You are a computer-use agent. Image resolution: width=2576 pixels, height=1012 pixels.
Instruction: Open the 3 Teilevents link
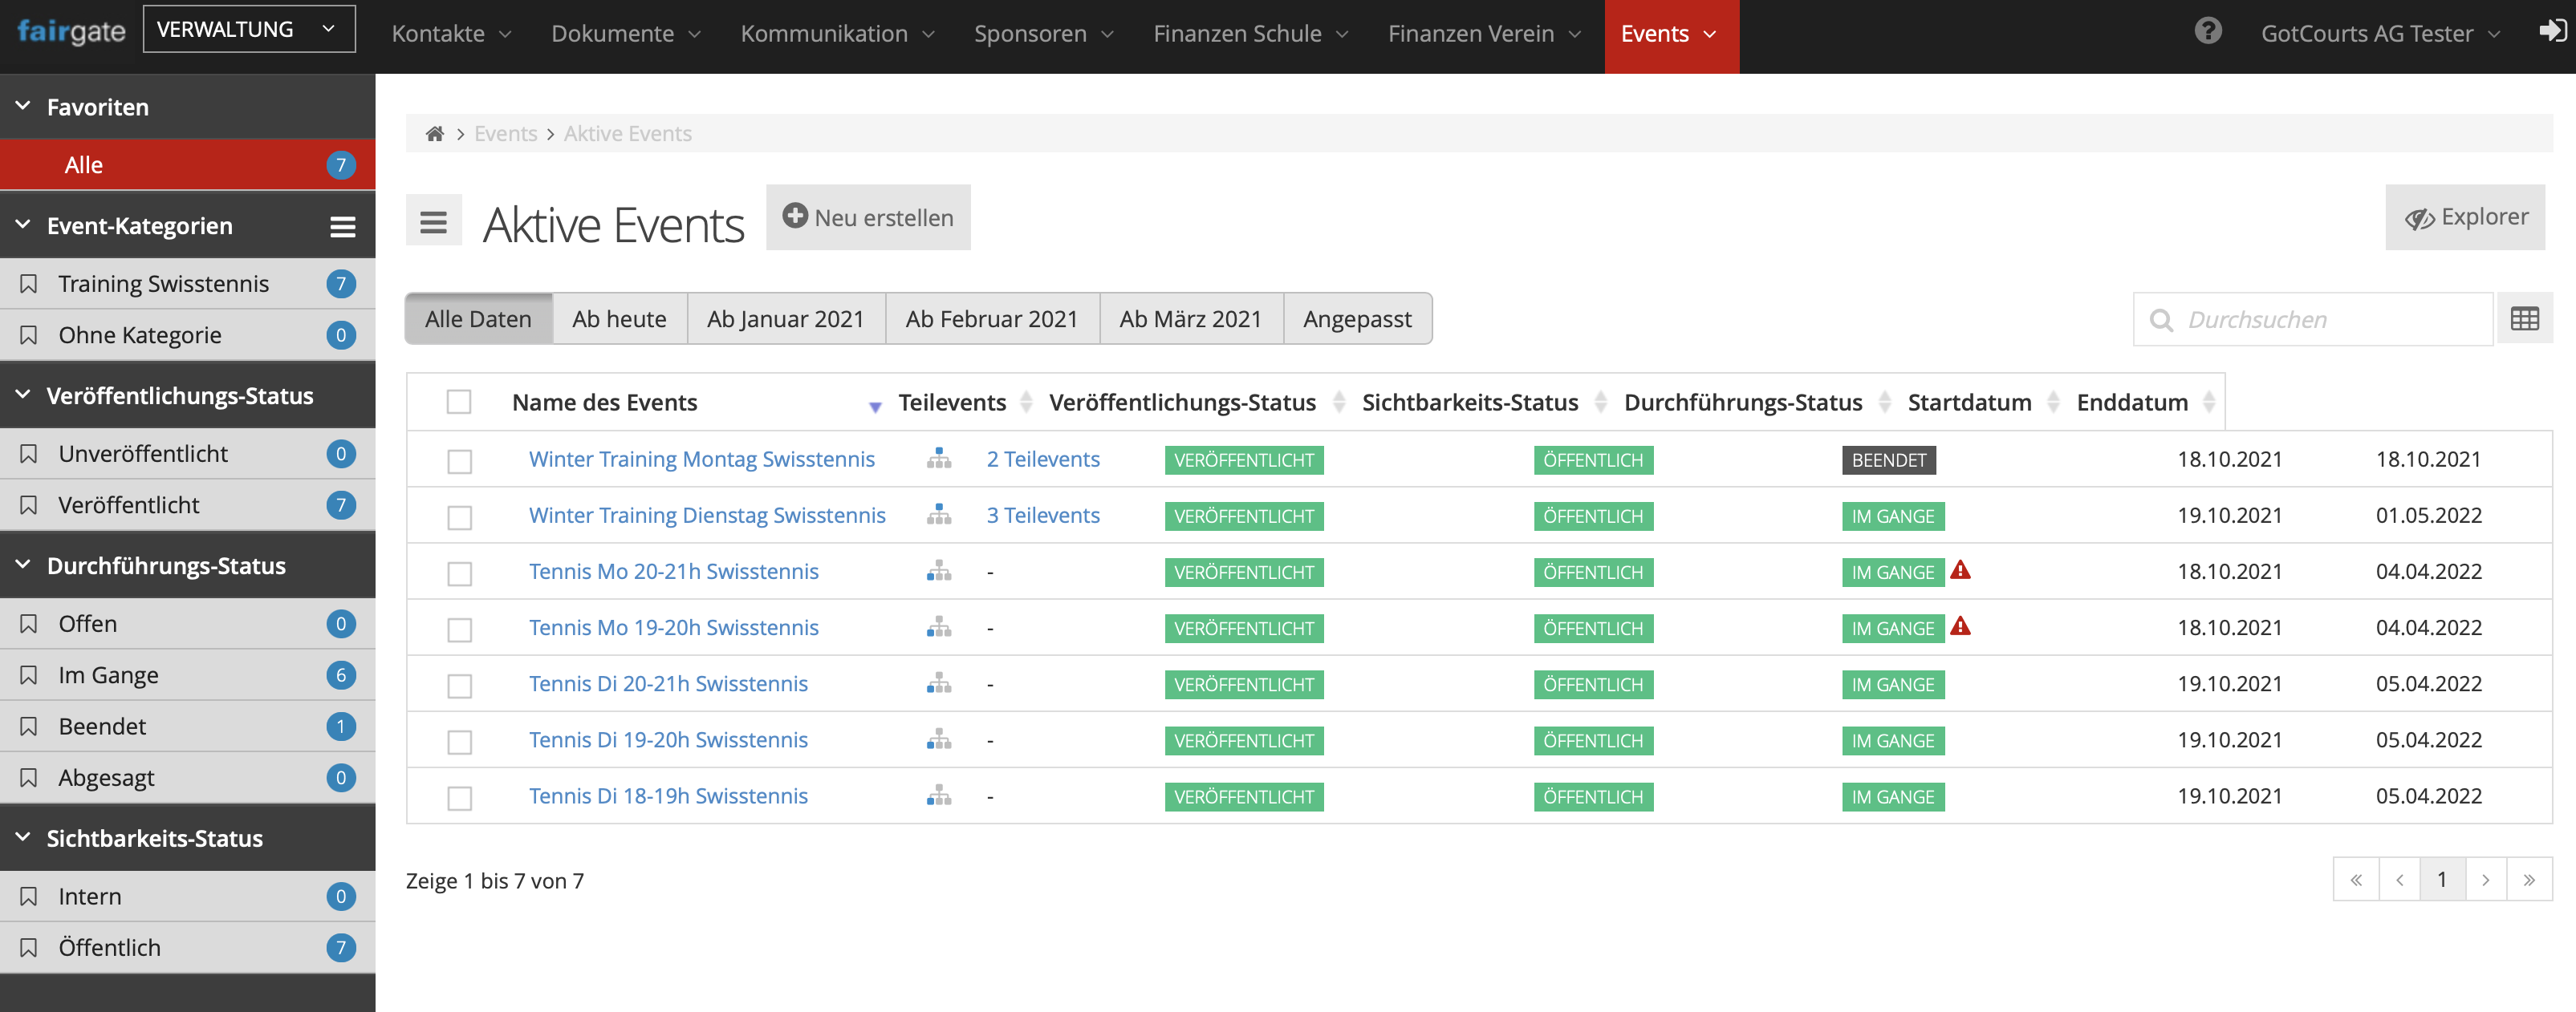coord(1043,515)
